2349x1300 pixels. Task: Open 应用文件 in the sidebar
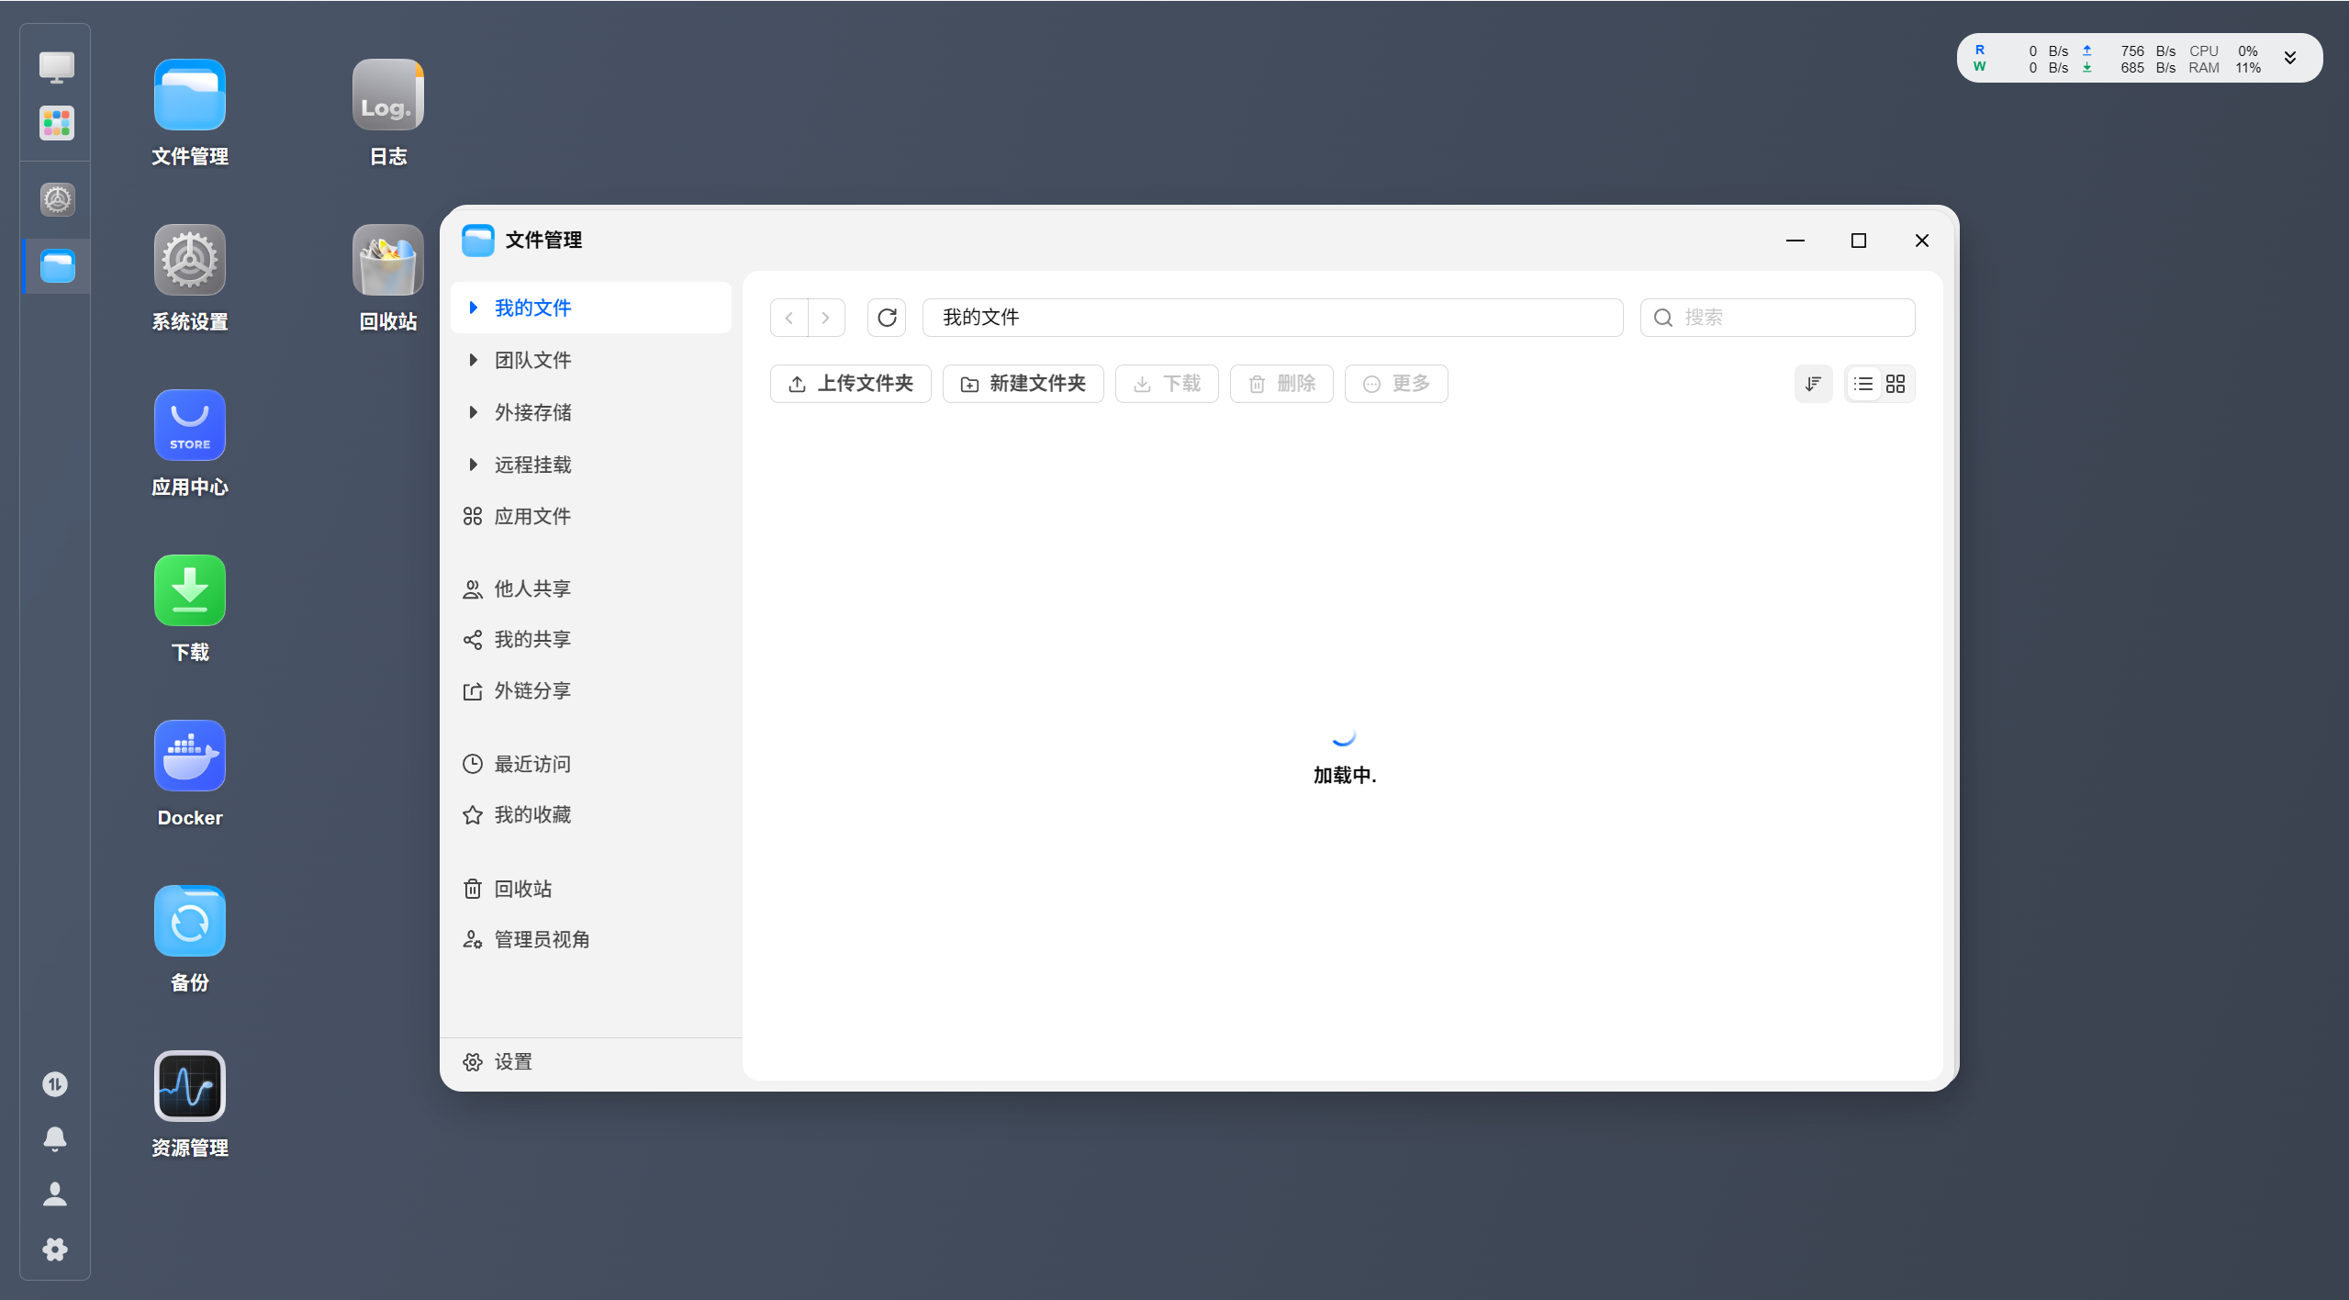[x=591, y=516]
